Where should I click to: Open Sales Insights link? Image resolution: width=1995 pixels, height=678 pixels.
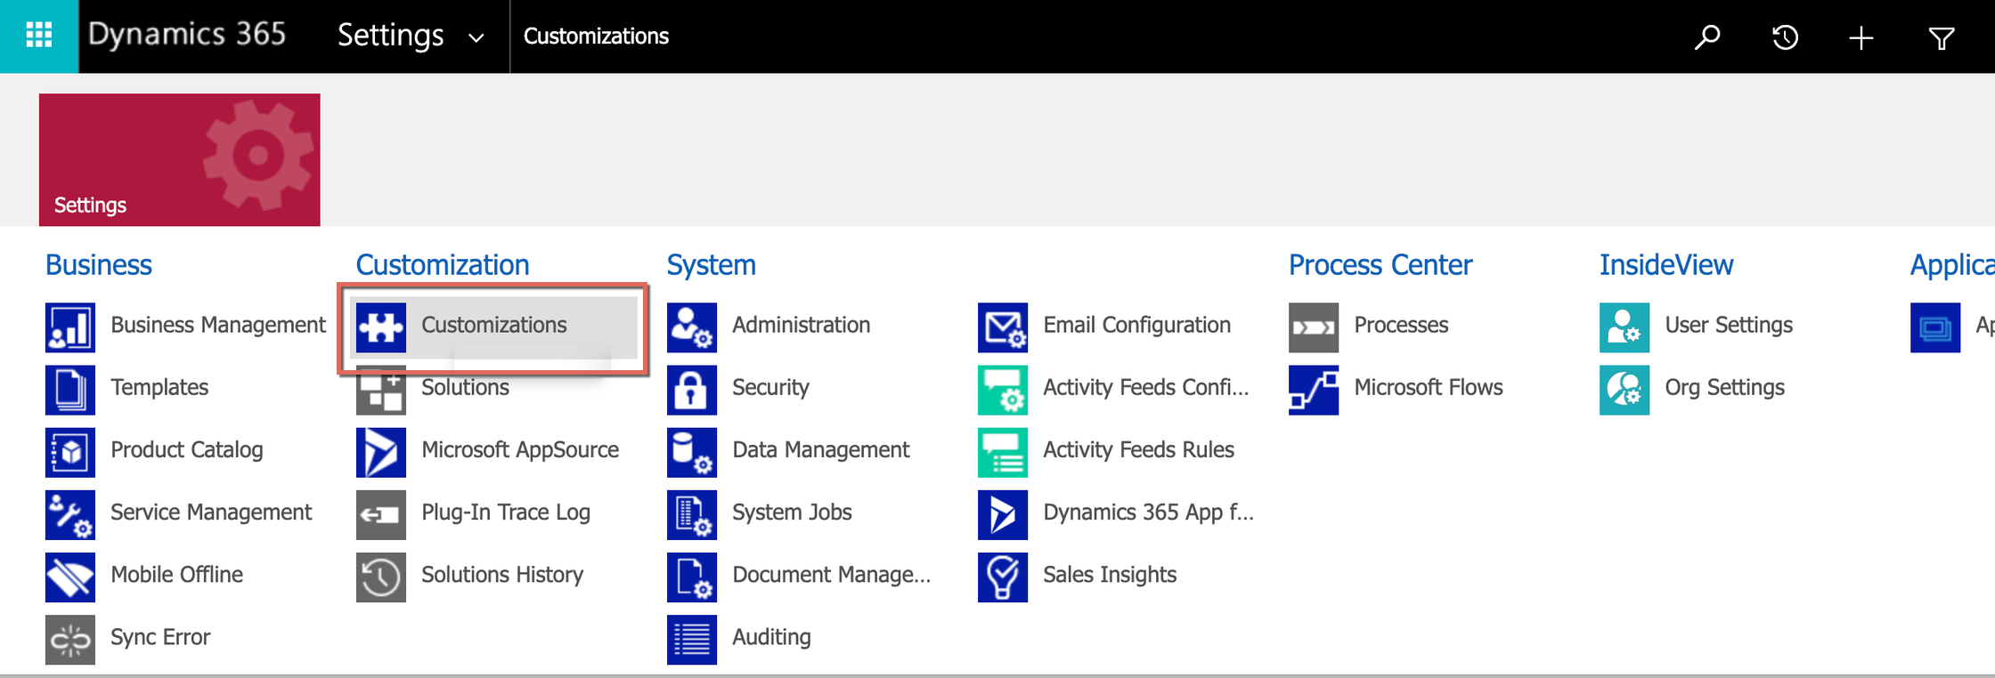point(1110,574)
